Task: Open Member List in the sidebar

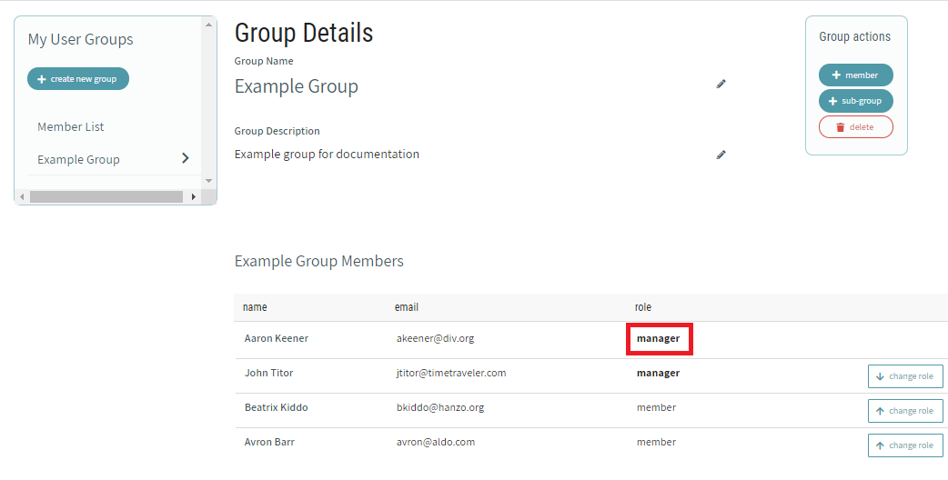Action: pyautogui.click(x=71, y=126)
